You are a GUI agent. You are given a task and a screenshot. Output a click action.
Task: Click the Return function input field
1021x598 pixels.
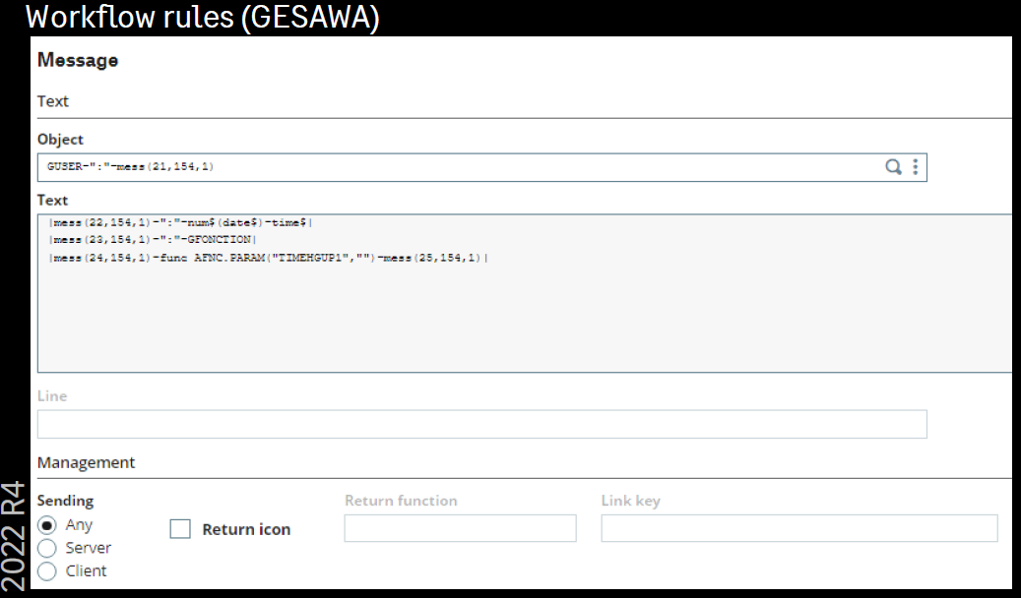(x=460, y=528)
